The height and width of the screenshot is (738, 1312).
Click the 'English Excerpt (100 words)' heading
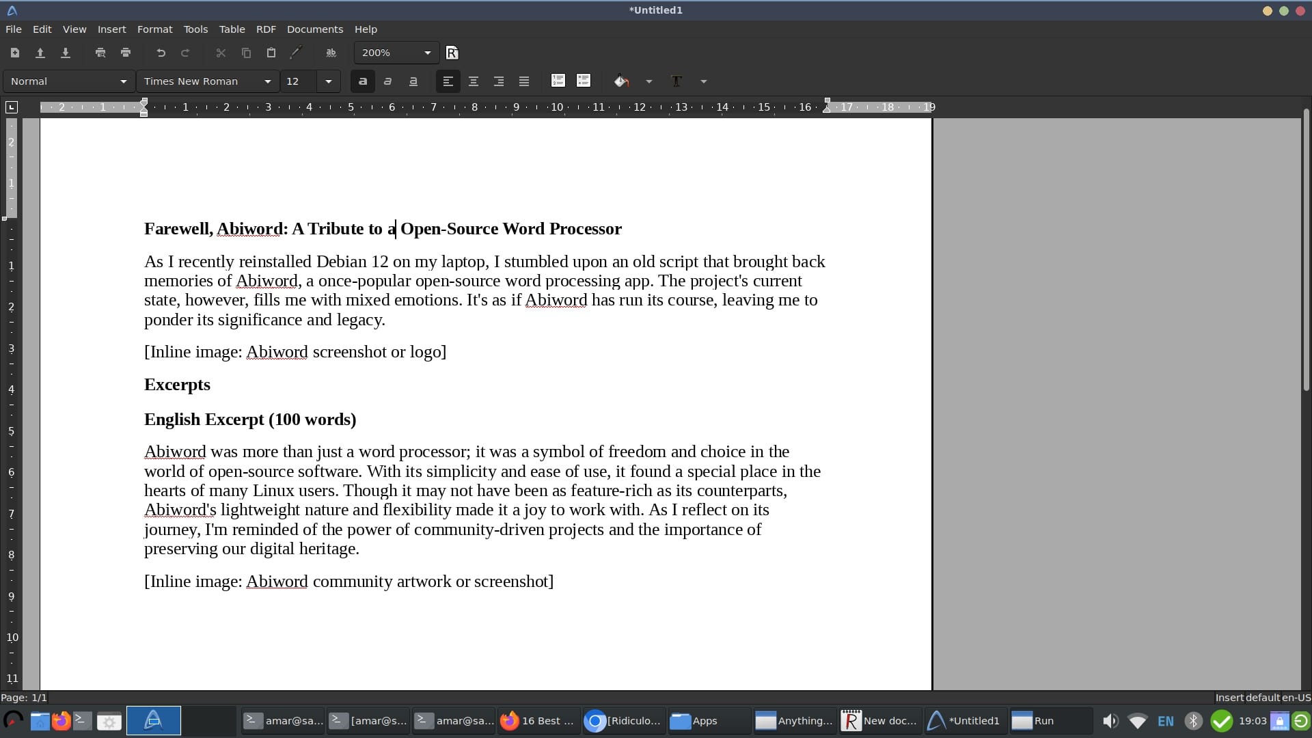coord(250,420)
